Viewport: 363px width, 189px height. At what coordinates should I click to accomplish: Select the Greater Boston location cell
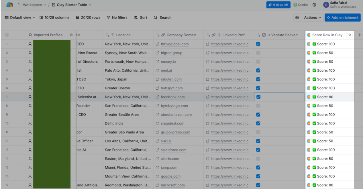point(128,88)
